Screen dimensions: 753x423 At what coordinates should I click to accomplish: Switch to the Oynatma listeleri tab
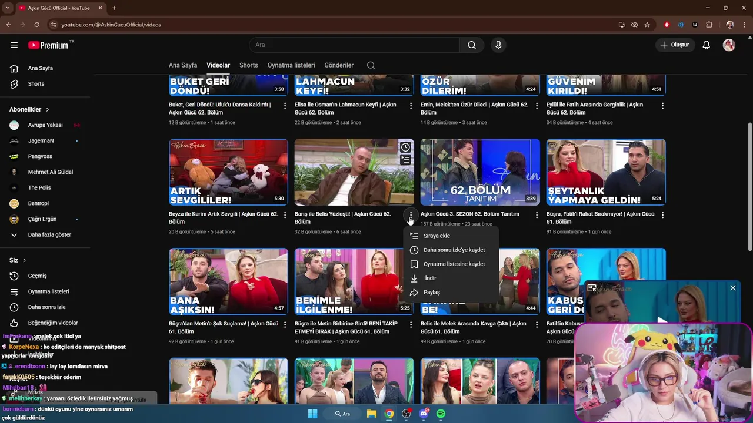(291, 65)
